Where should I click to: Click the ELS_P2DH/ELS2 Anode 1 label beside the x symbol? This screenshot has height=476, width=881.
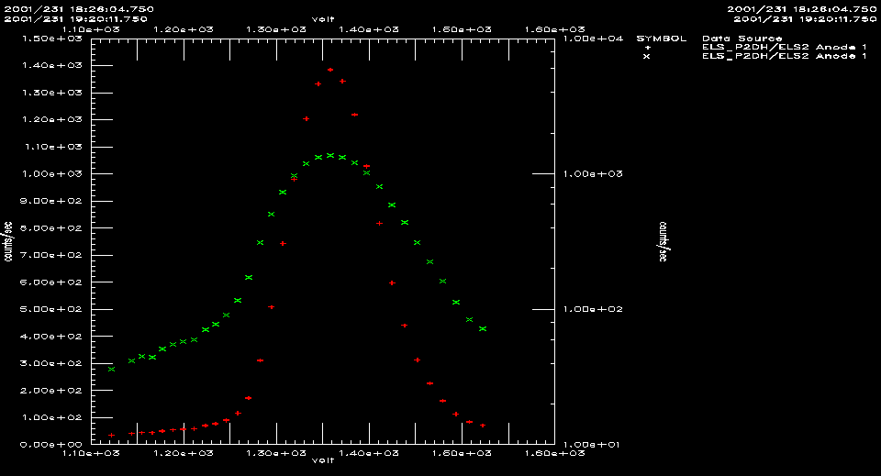point(785,56)
